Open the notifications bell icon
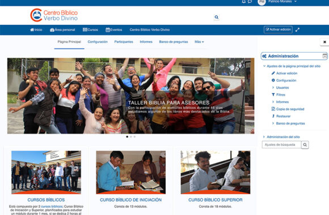329x215 pixels. click(243, 2)
